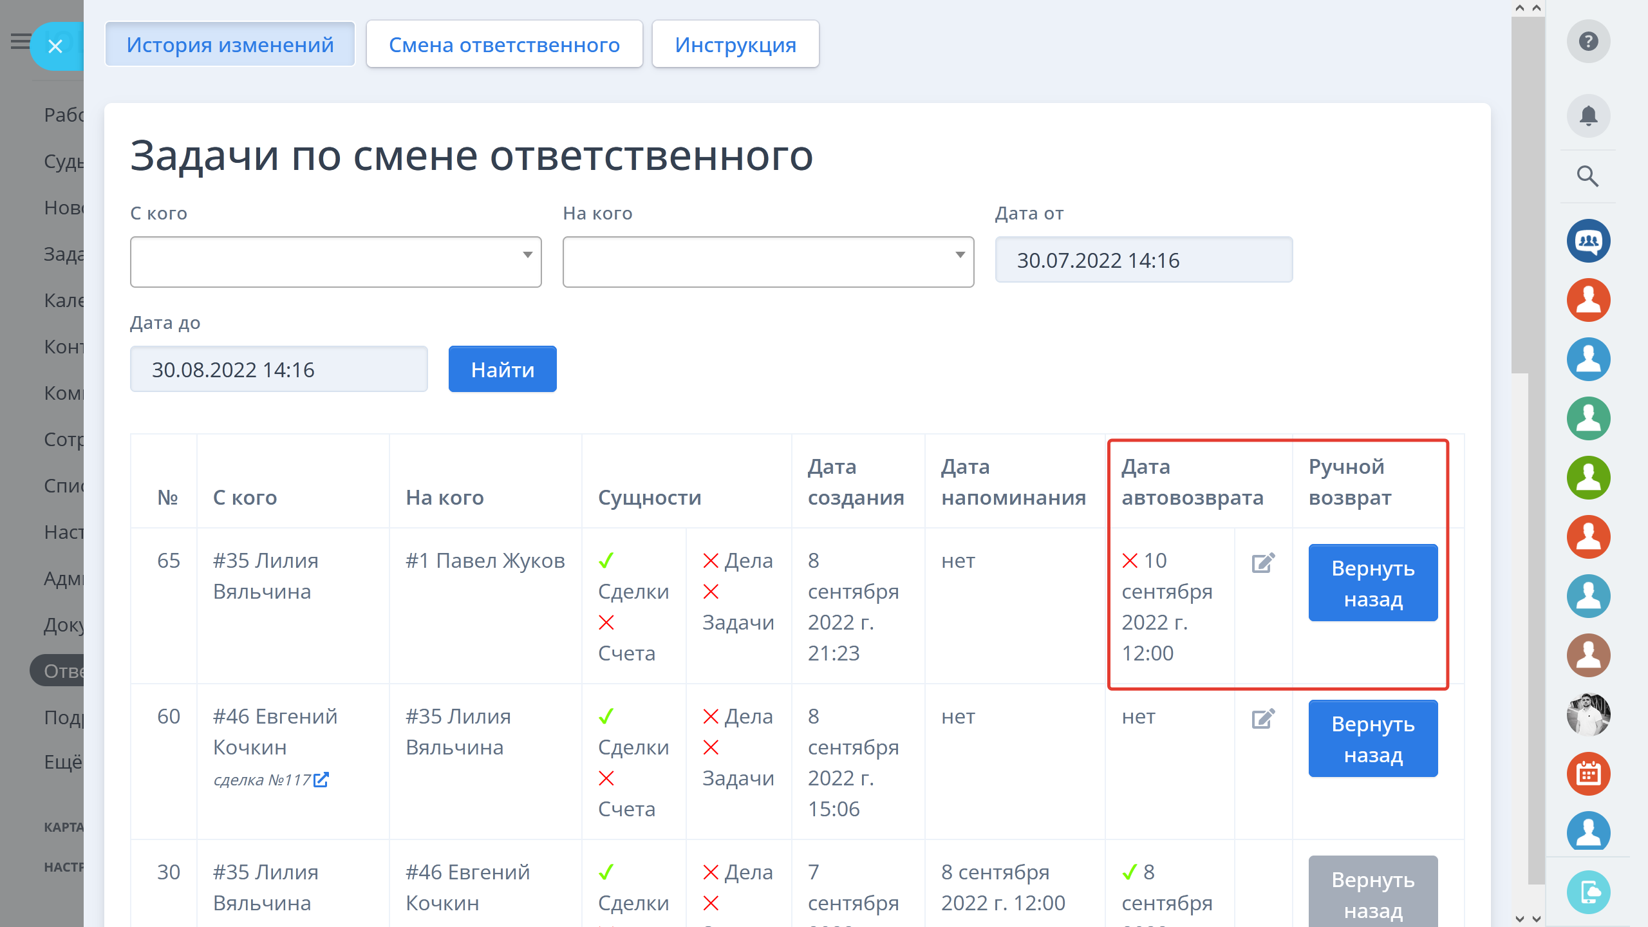Click the vertical scrollbar thumb

point(1519,193)
